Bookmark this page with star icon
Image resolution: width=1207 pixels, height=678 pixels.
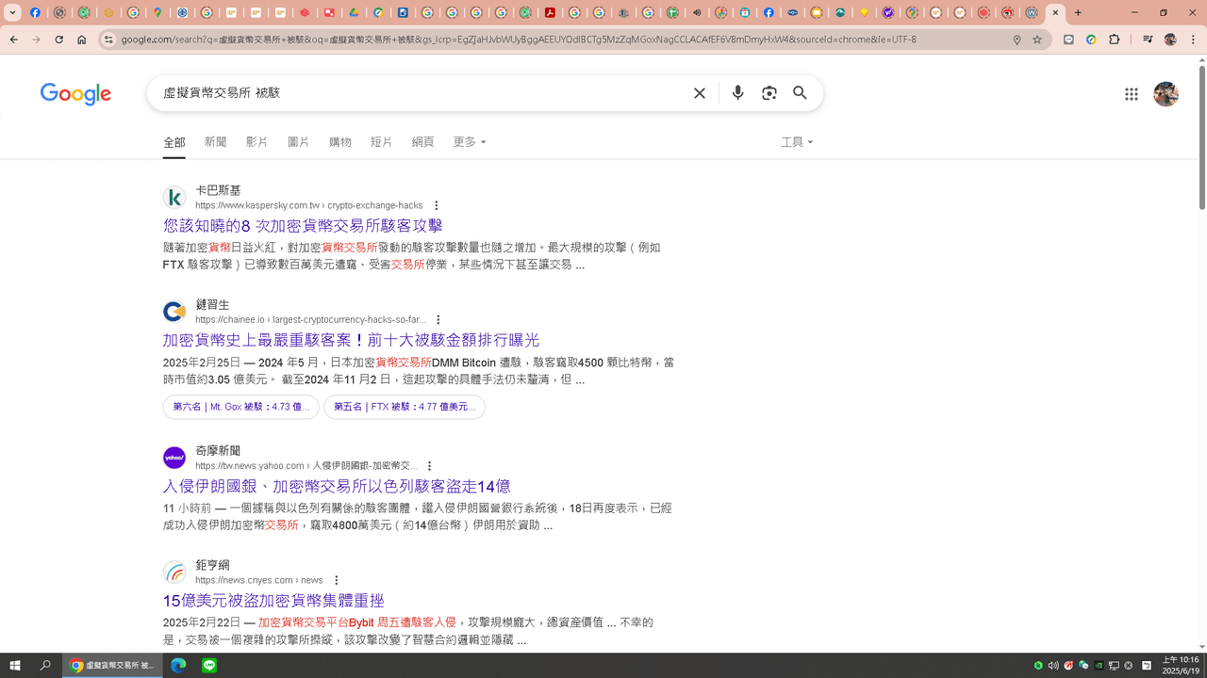[x=1037, y=40]
